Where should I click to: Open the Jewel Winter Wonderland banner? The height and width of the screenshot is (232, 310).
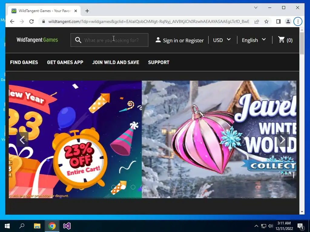pos(219,139)
